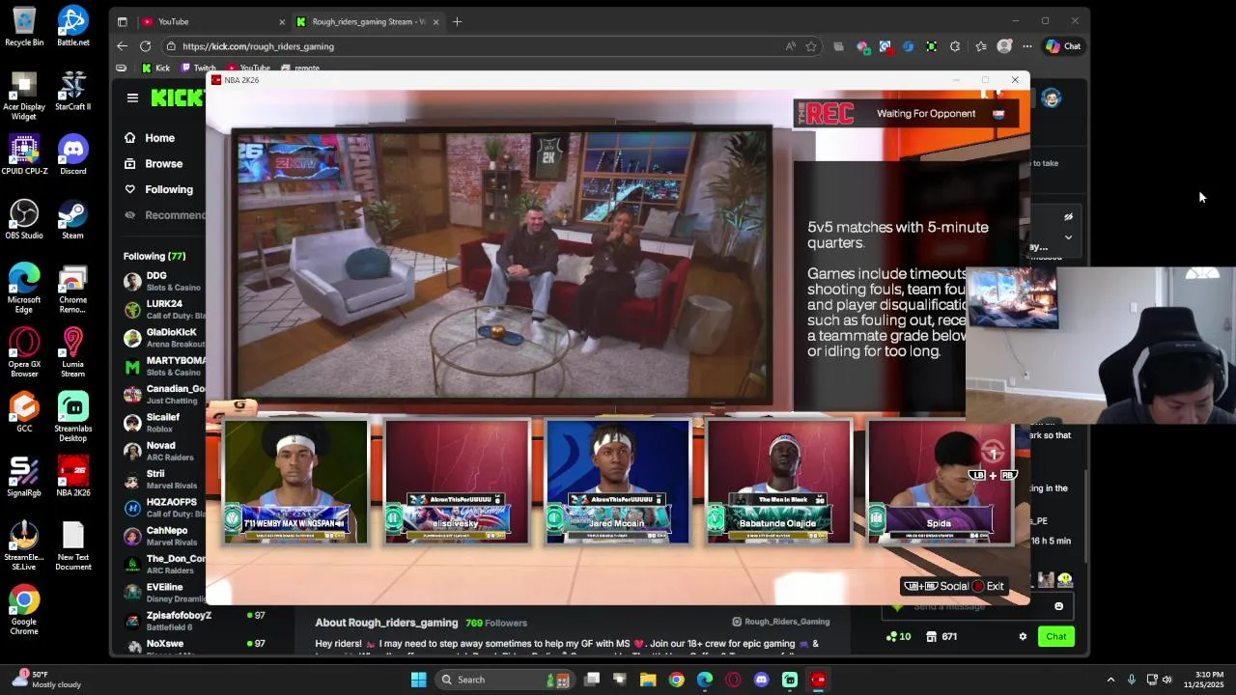The height and width of the screenshot is (695, 1236).
Task: Open Edge tab actions menu
Action: click(x=122, y=21)
